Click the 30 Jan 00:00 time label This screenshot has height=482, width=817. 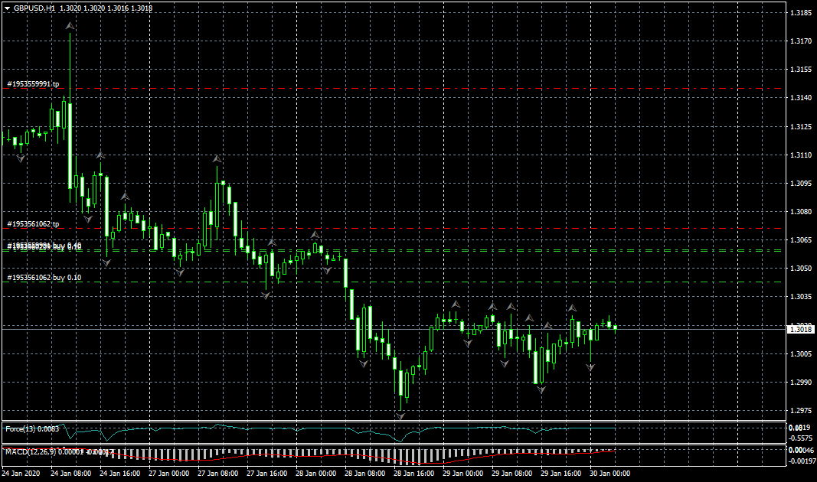(x=611, y=474)
